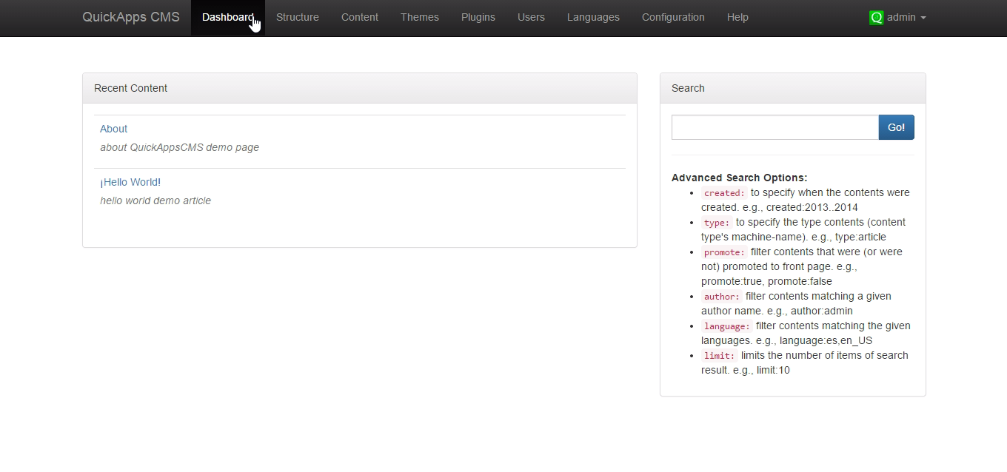Open the About content link

click(113, 129)
